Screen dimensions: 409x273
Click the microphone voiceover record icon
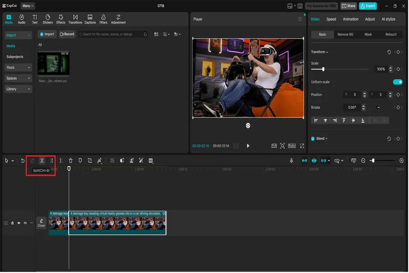pos(292,161)
